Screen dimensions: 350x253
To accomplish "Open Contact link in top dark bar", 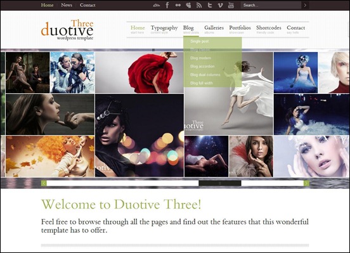I will tap(87, 5).
